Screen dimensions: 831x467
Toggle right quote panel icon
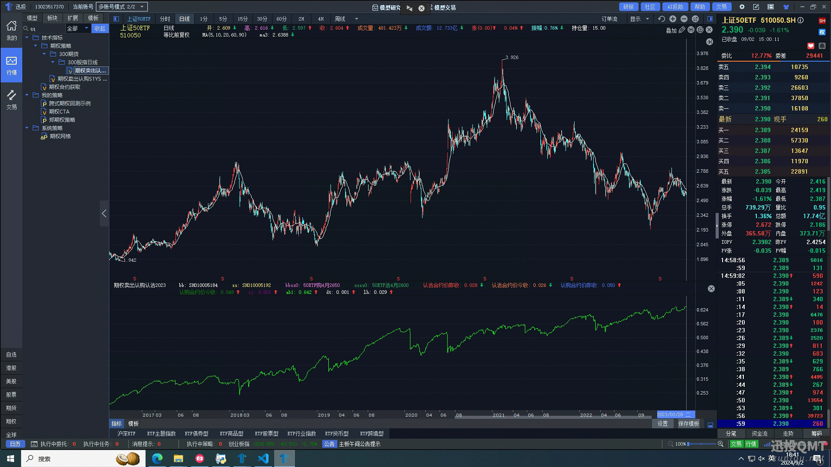[710, 19]
